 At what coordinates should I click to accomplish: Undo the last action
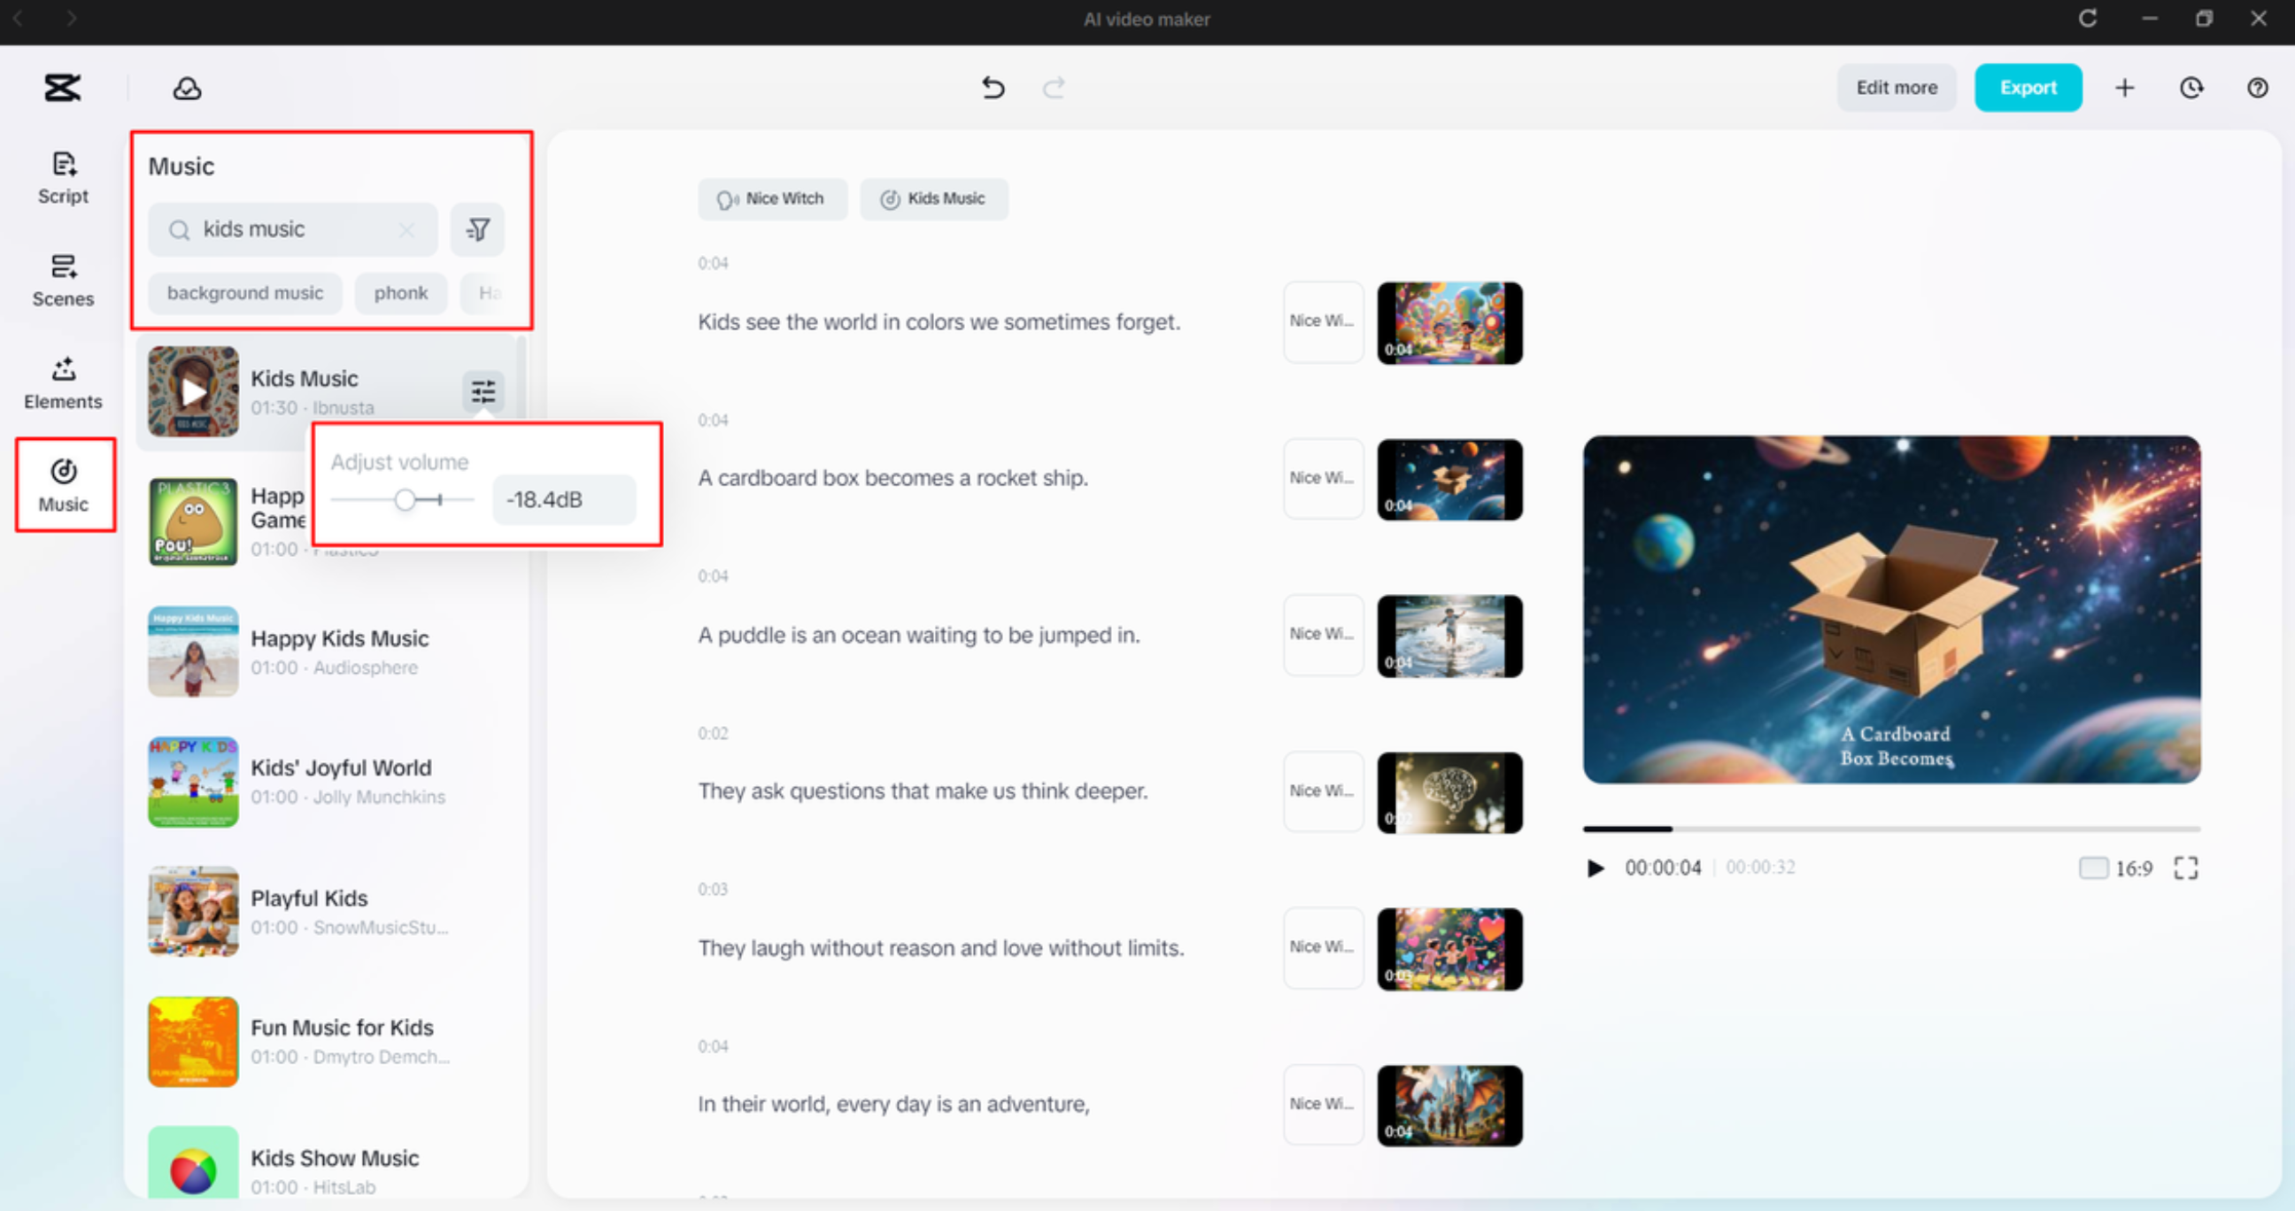(993, 88)
